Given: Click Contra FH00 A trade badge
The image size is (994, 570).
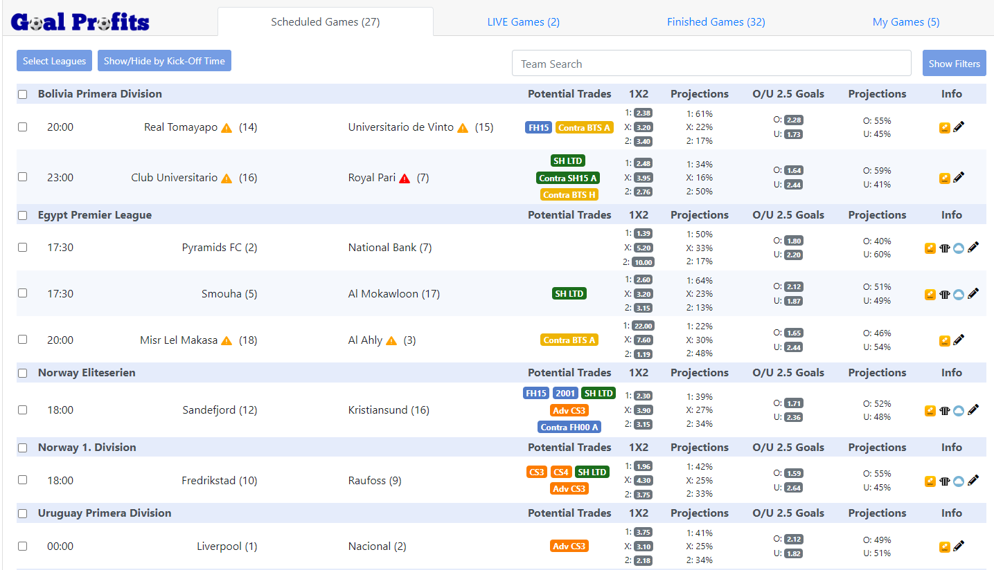Looking at the screenshot, I should point(569,427).
